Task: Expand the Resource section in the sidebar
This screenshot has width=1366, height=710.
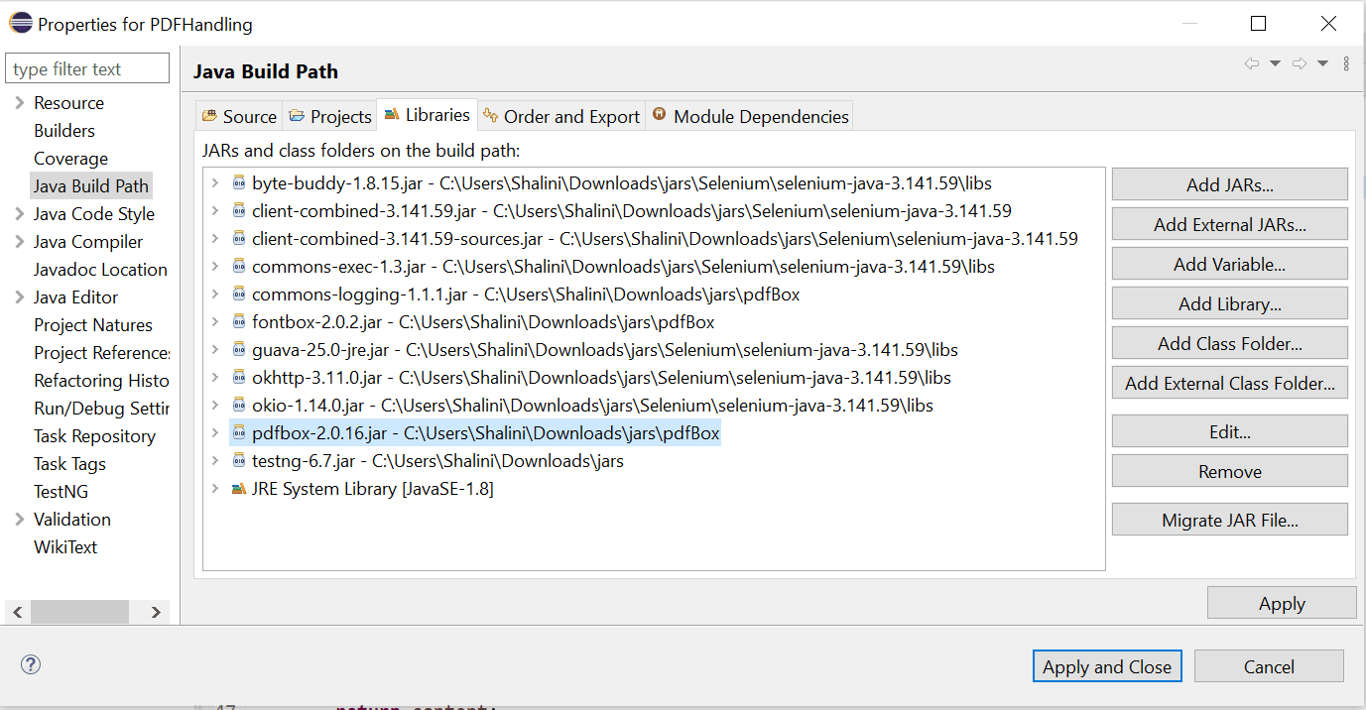Action: pyautogui.click(x=20, y=102)
